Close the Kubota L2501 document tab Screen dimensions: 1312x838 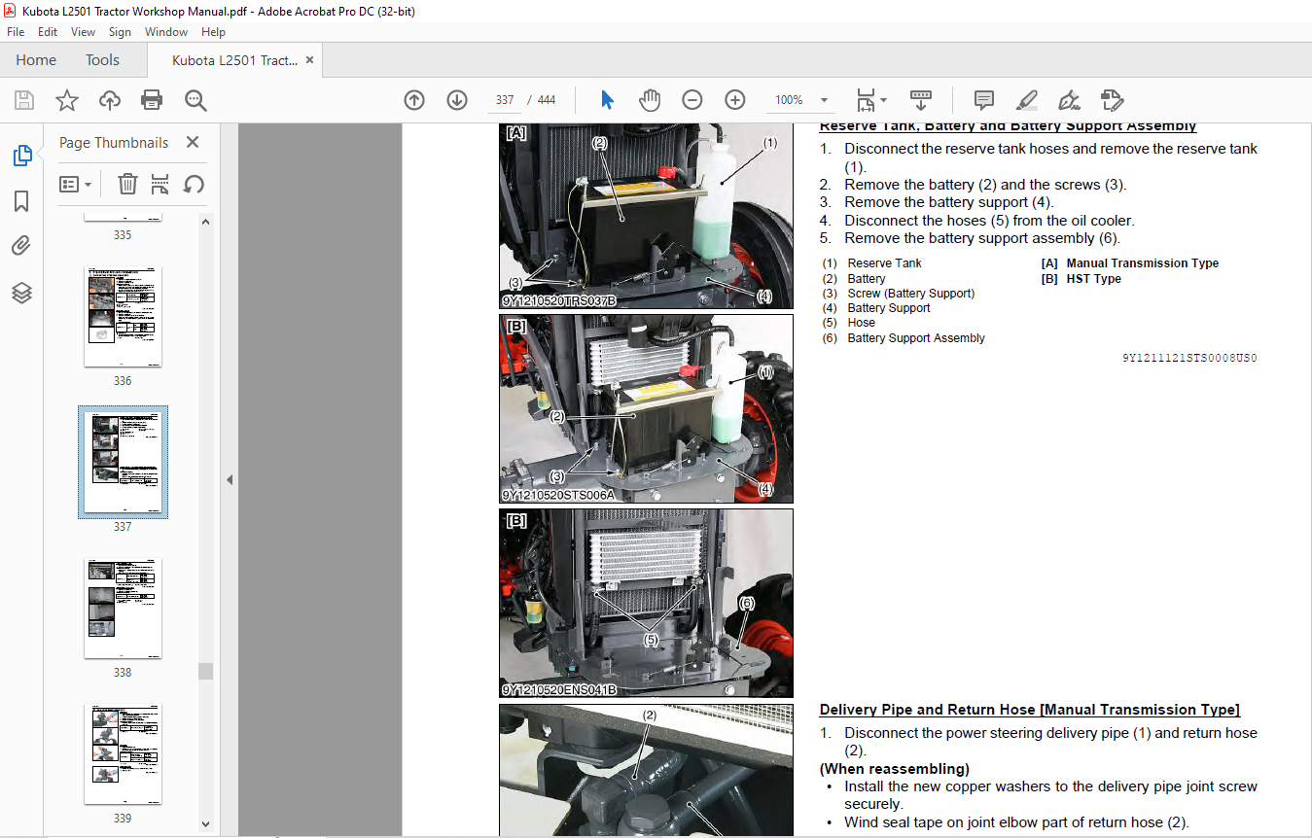tap(310, 60)
